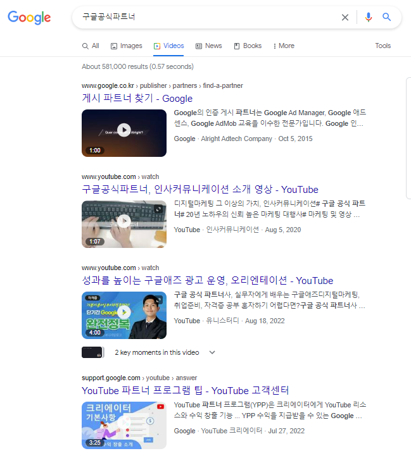Click the support.google.com youtube answer URL
Screen dimensions: 411x451
click(139, 378)
